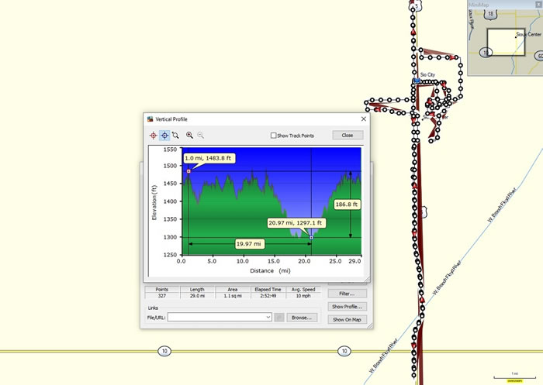
Task: Zoom in on the vertical profile
Action: coord(189,136)
